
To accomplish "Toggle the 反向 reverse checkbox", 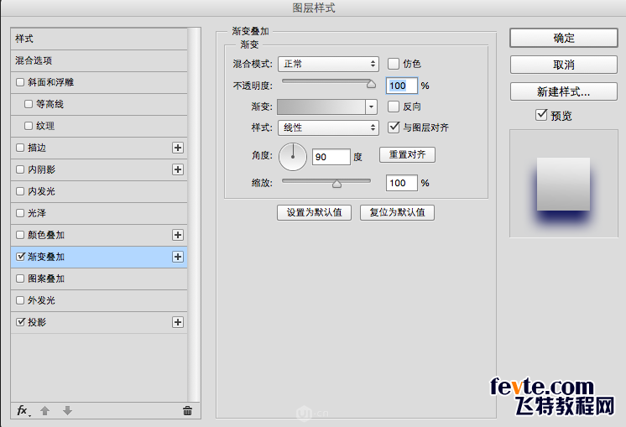I will point(394,107).
